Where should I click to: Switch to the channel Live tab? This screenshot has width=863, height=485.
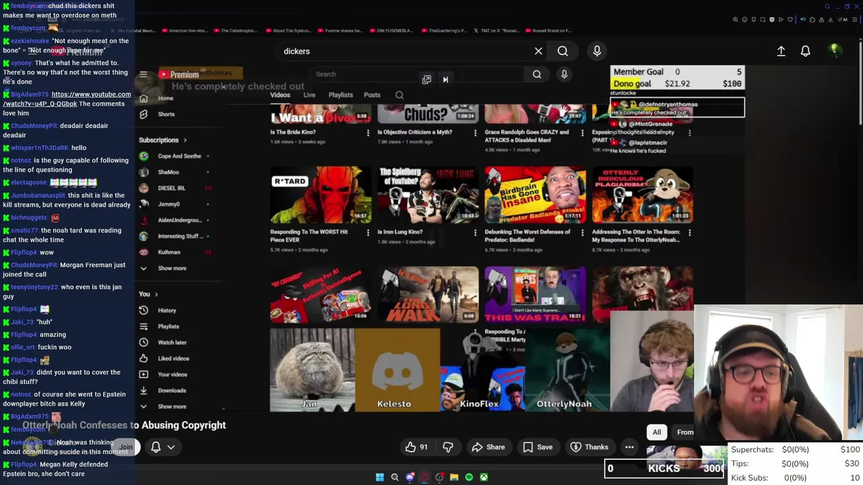pyautogui.click(x=309, y=95)
